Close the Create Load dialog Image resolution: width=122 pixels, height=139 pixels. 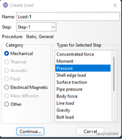[115, 5]
